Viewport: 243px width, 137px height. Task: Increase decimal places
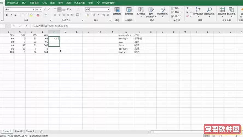104,15
